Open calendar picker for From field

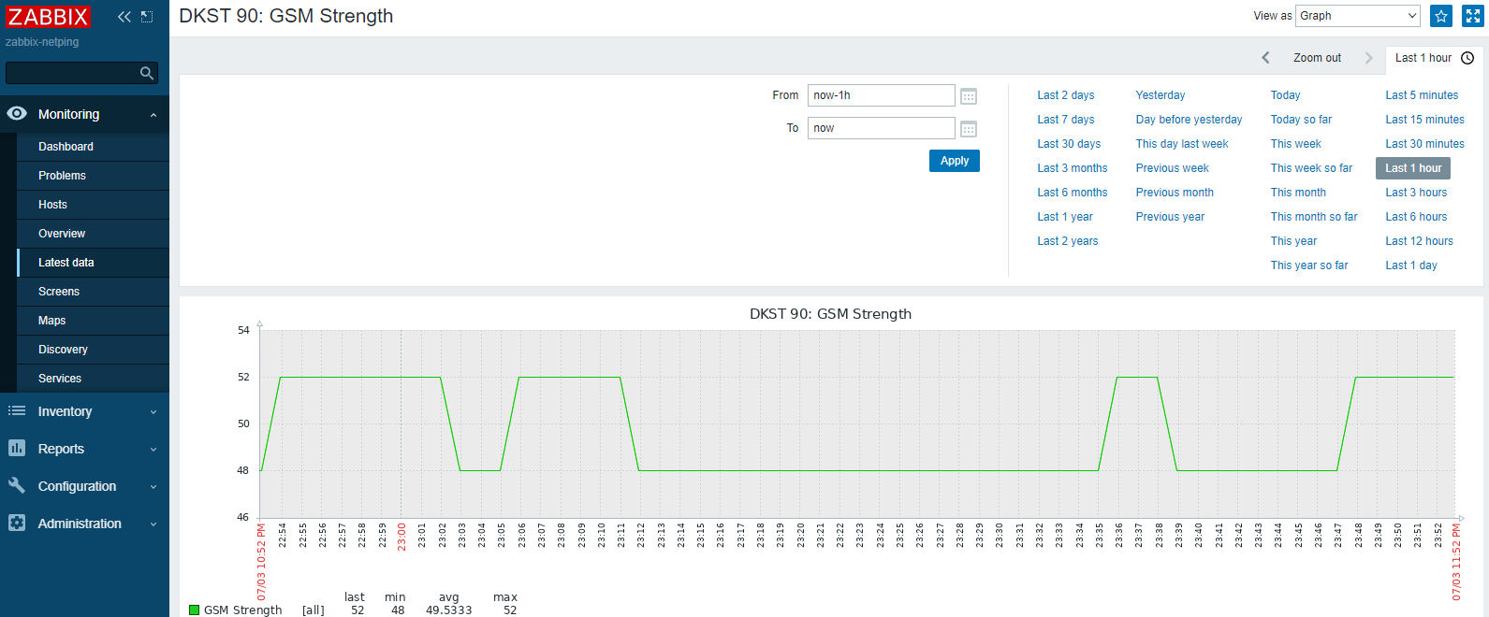pos(969,96)
